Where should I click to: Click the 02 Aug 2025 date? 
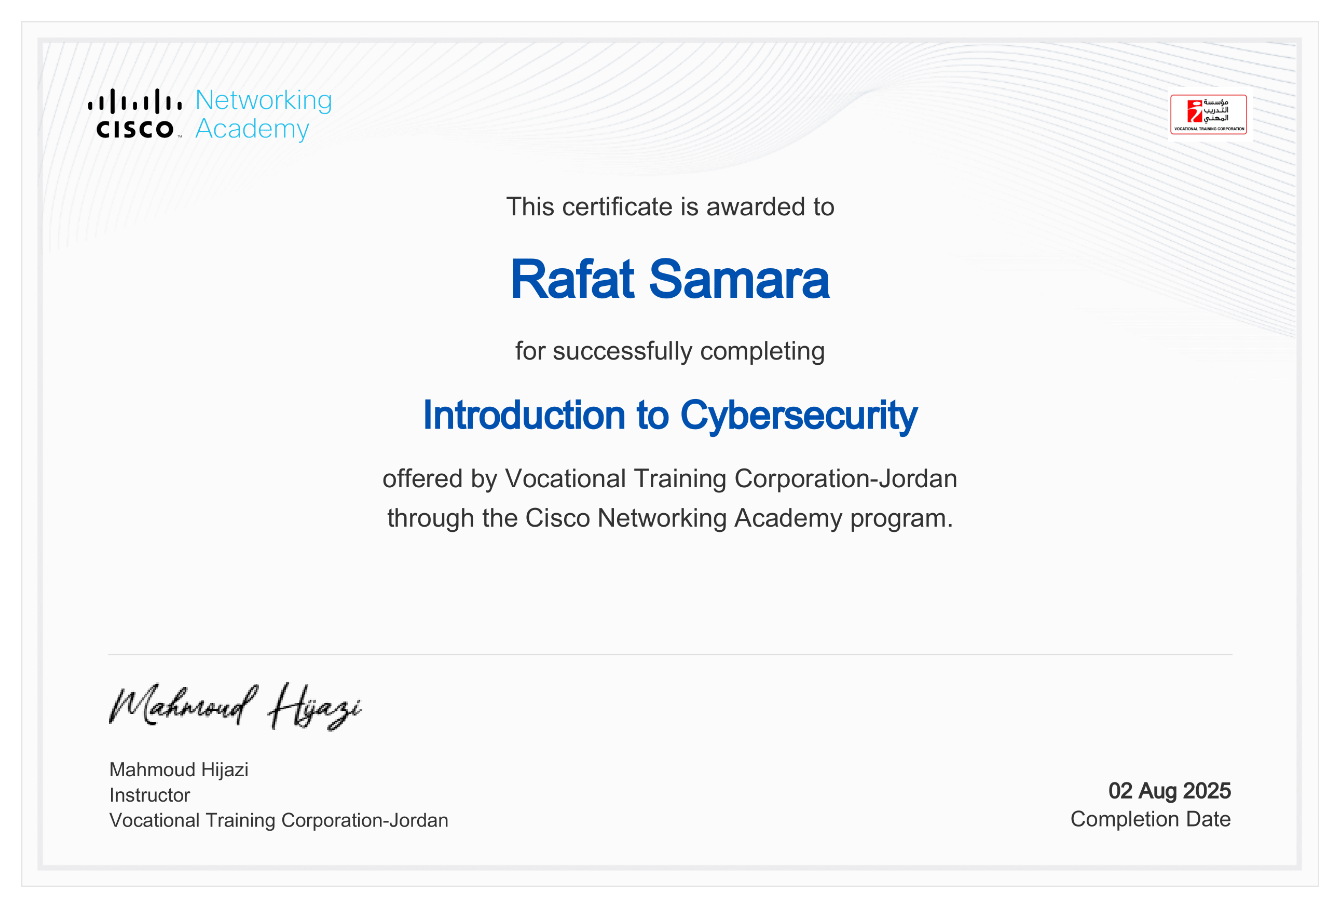pyautogui.click(x=1169, y=790)
